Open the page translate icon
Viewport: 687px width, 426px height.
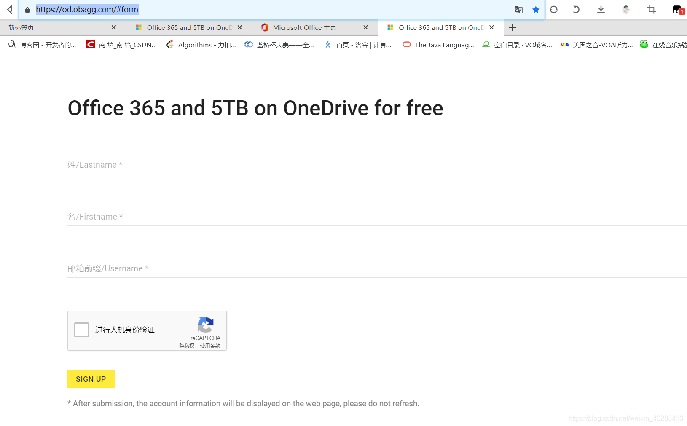(519, 10)
